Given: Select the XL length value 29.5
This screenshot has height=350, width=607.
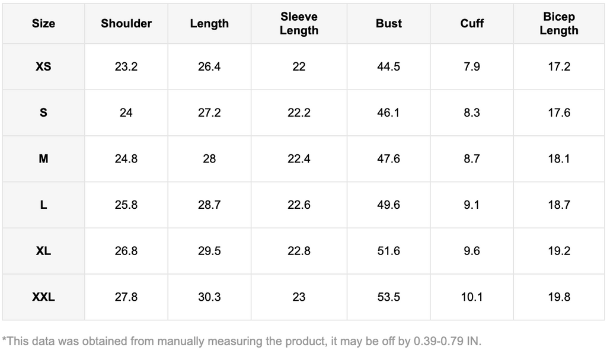Looking at the screenshot, I should pyautogui.click(x=209, y=251).
